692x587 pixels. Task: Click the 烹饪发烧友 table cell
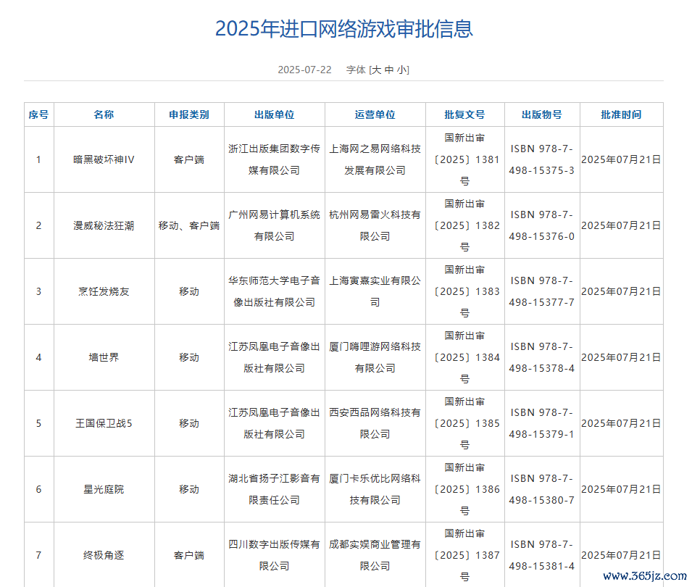(104, 291)
